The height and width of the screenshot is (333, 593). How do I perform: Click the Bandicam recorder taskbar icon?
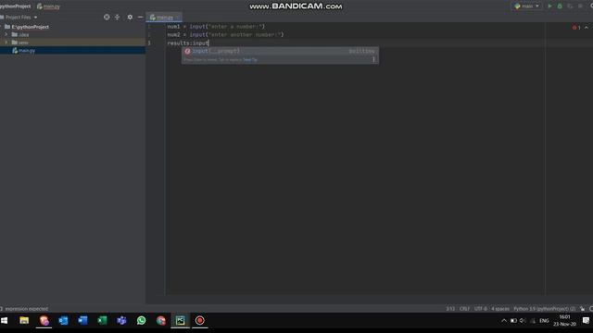[200, 321]
